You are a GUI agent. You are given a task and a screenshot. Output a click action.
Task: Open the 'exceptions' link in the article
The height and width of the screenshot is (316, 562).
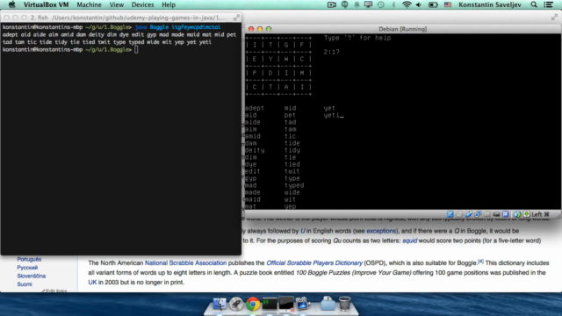[x=381, y=231]
